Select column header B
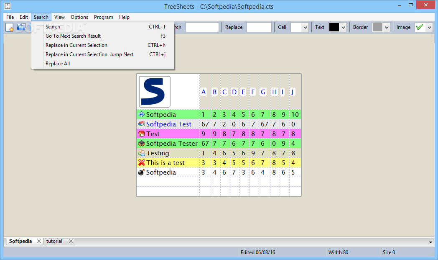The image size is (438, 260). (214, 92)
